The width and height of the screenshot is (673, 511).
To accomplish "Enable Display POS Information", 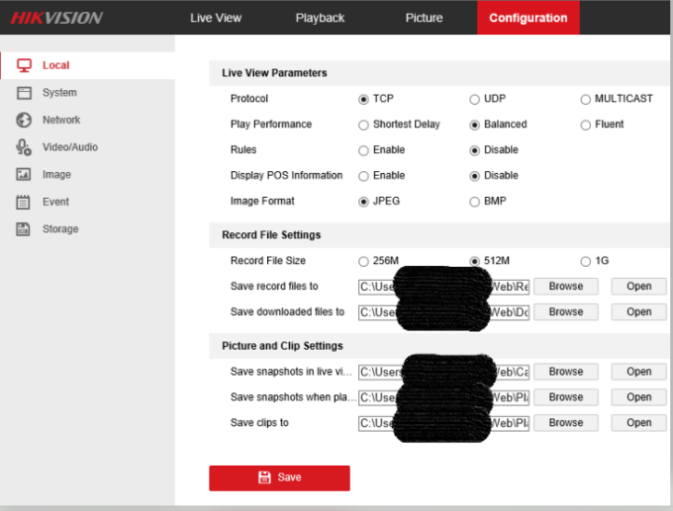I will click(x=363, y=176).
